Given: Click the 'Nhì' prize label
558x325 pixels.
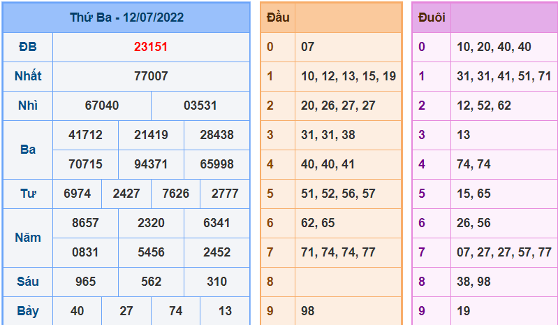Looking at the screenshot, I should [x=28, y=106].
